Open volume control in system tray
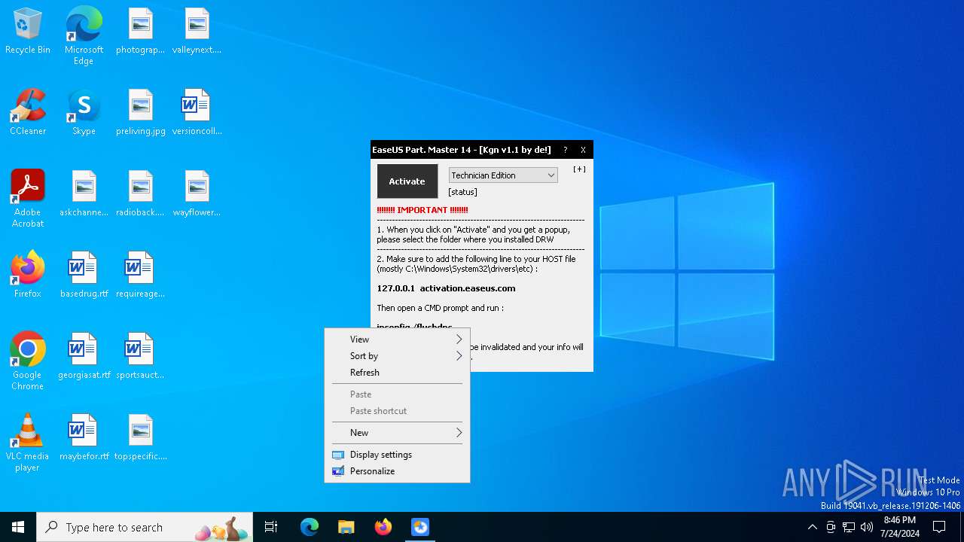The height and width of the screenshot is (542, 964). [x=867, y=527]
